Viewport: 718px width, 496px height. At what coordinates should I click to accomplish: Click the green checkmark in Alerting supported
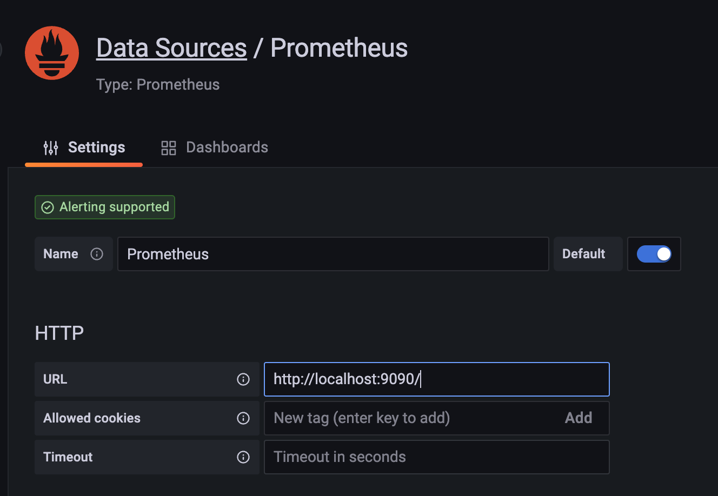tap(48, 207)
